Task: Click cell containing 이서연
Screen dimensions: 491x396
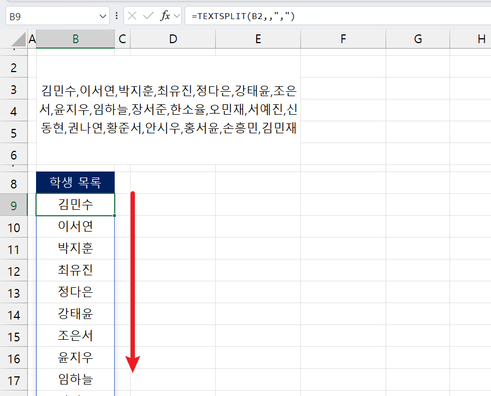Action: click(75, 226)
